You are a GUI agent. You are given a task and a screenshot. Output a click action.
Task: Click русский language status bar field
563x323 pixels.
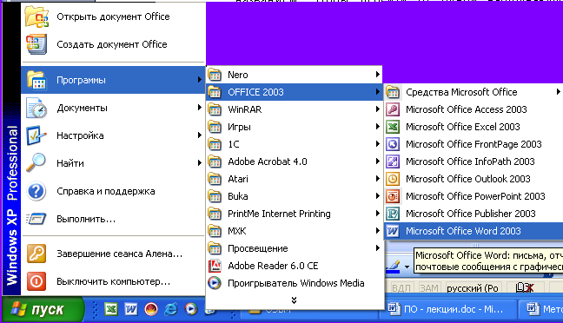click(472, 287)
